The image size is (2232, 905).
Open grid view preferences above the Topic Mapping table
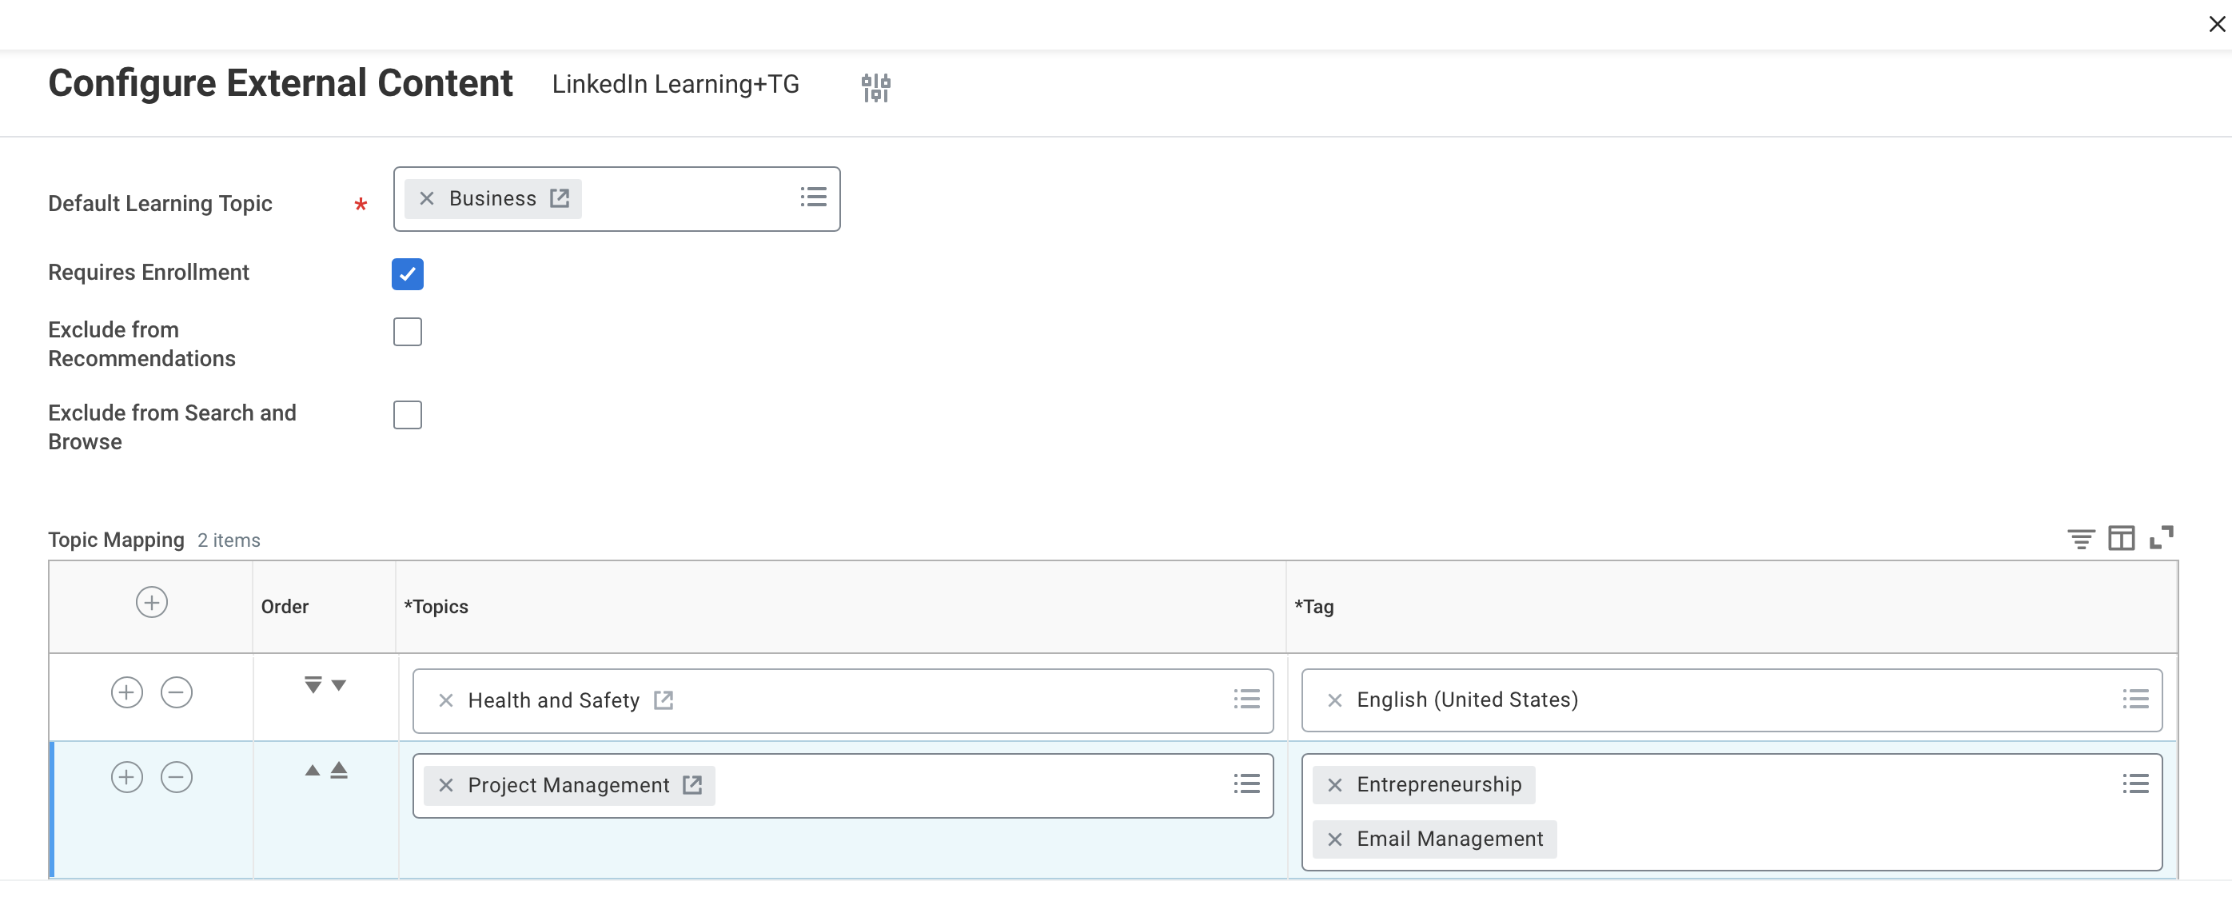(2122, 537)
